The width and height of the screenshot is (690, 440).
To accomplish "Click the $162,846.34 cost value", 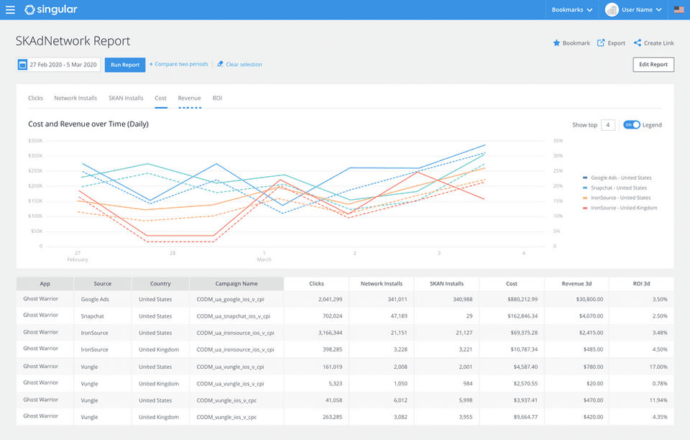I will coord(523,316).
